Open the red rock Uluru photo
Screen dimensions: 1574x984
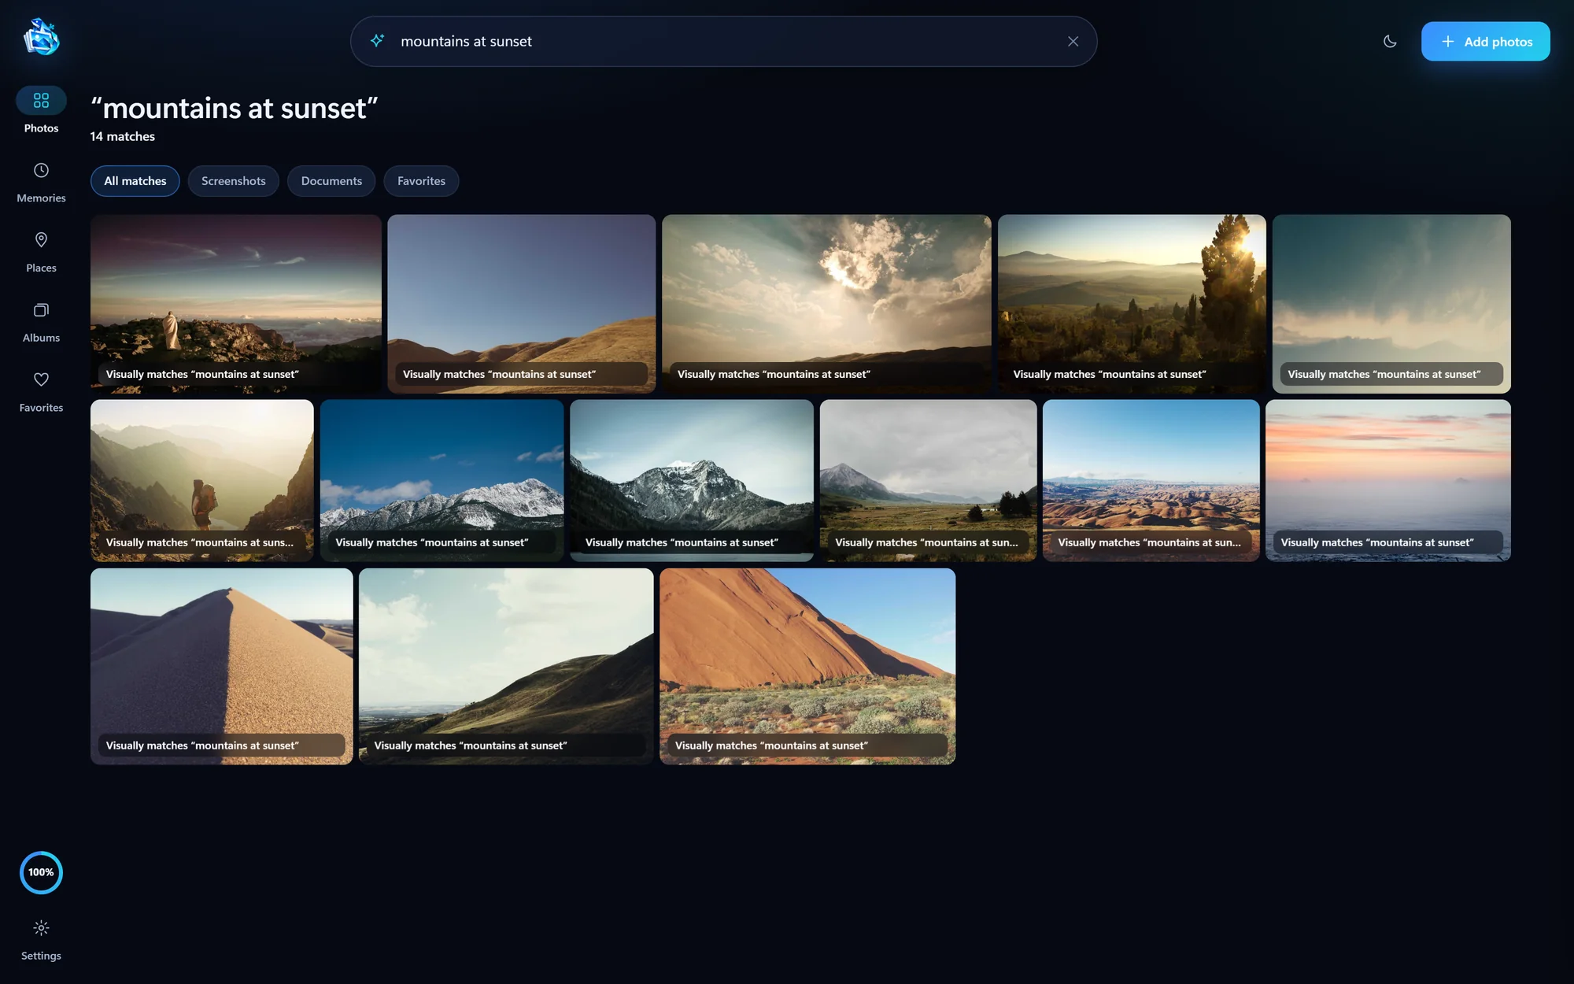807,666
